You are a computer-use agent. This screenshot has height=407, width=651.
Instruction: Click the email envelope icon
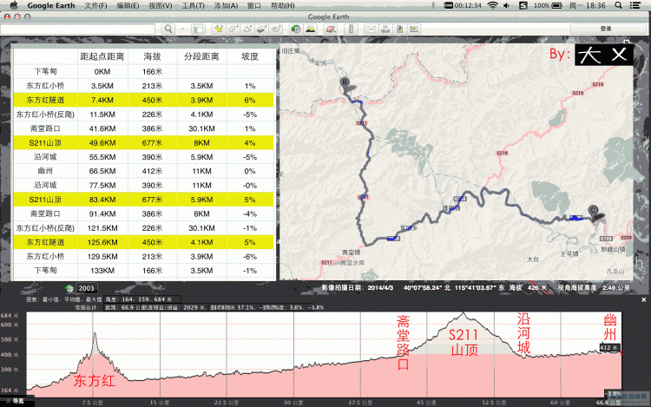click(x=371, y=29)
